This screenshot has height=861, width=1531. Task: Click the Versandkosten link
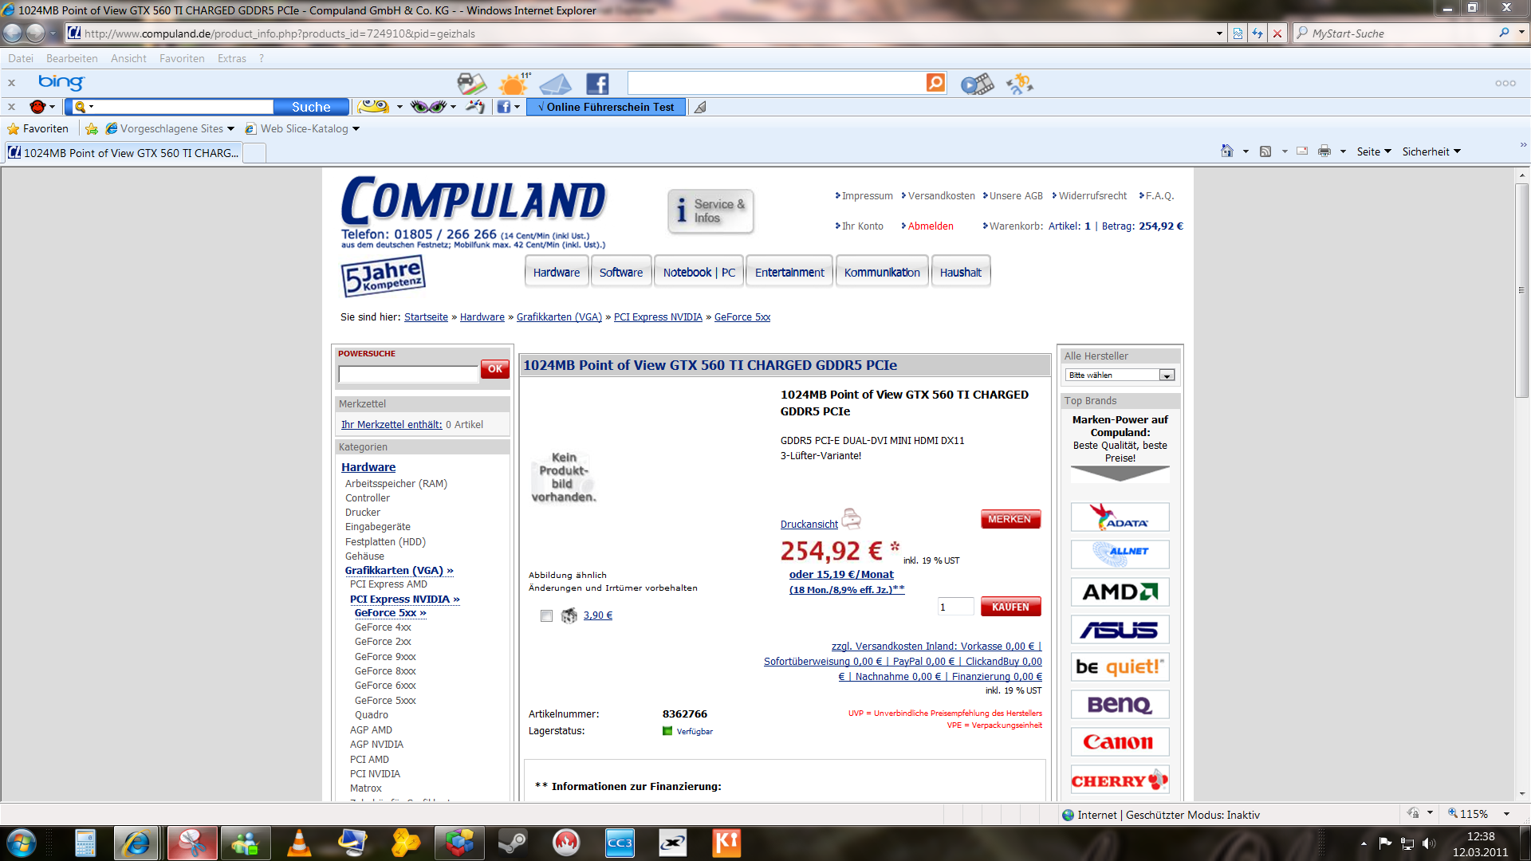coord(941,195)
